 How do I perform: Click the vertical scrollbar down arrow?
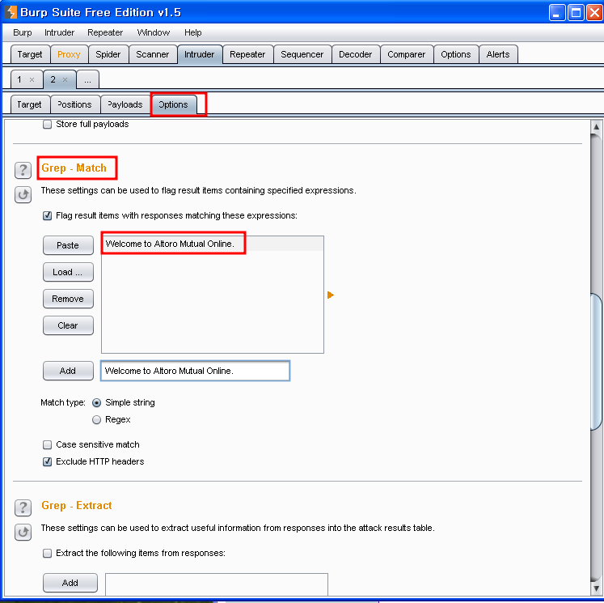tap(596, 588)
